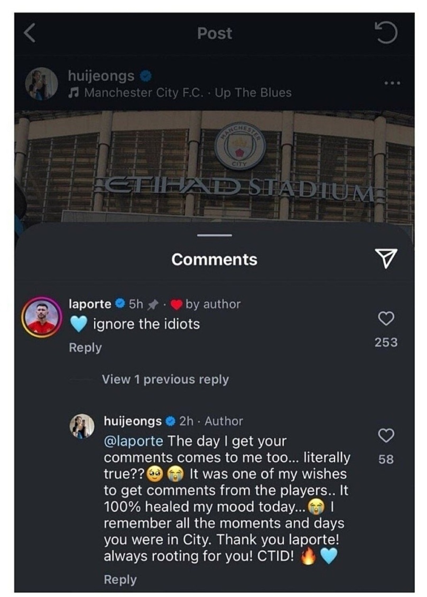Open the @laporte mention link
This screenshot has height=597, width=427.
pyautogui.click(x=133, y=441)
